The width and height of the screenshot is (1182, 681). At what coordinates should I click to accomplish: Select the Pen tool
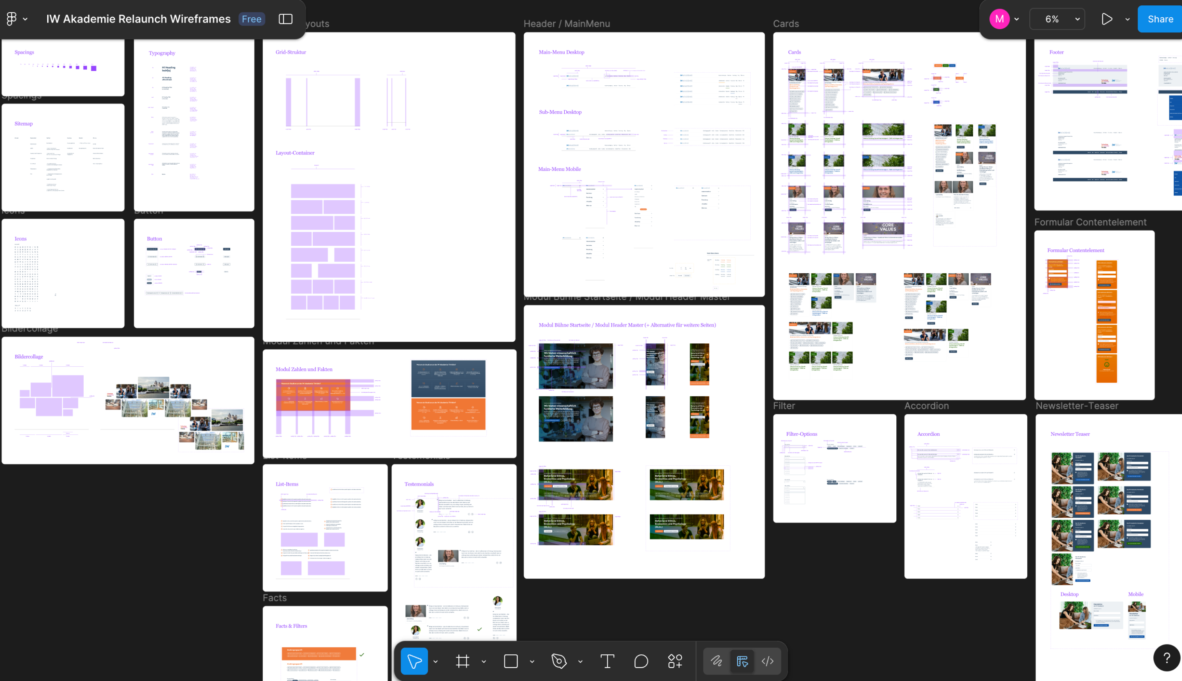pyautogui.click(x=559, y=661)
